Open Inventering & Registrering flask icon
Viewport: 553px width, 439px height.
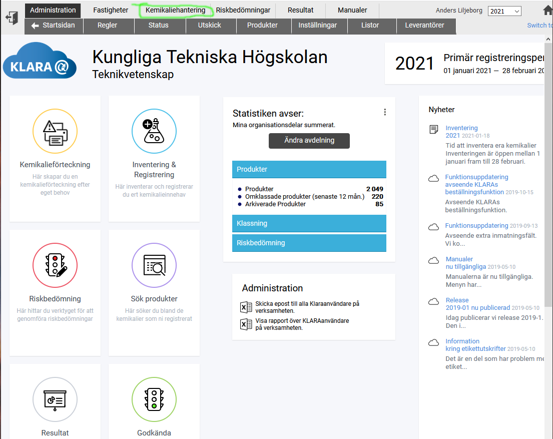[154, 131]
